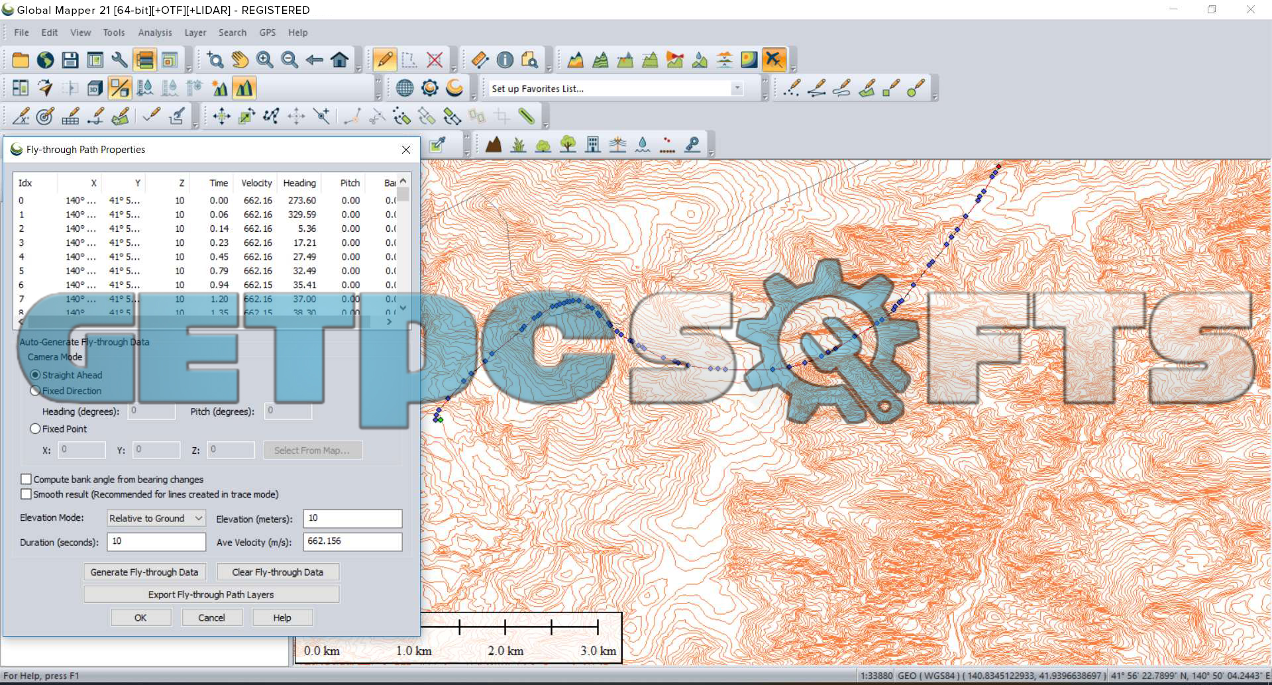Open the Set up Favorites List dropdown

pos(737,88)
